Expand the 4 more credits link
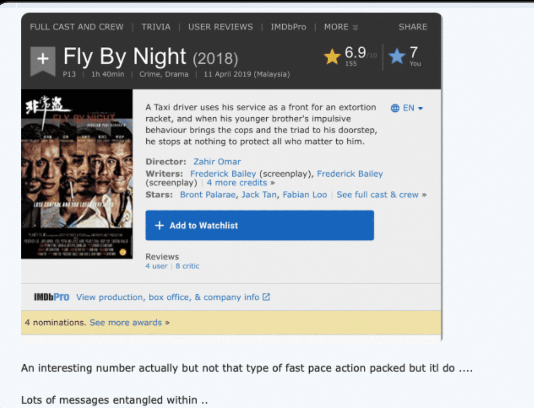534x408 pixels. click(237, 183)
